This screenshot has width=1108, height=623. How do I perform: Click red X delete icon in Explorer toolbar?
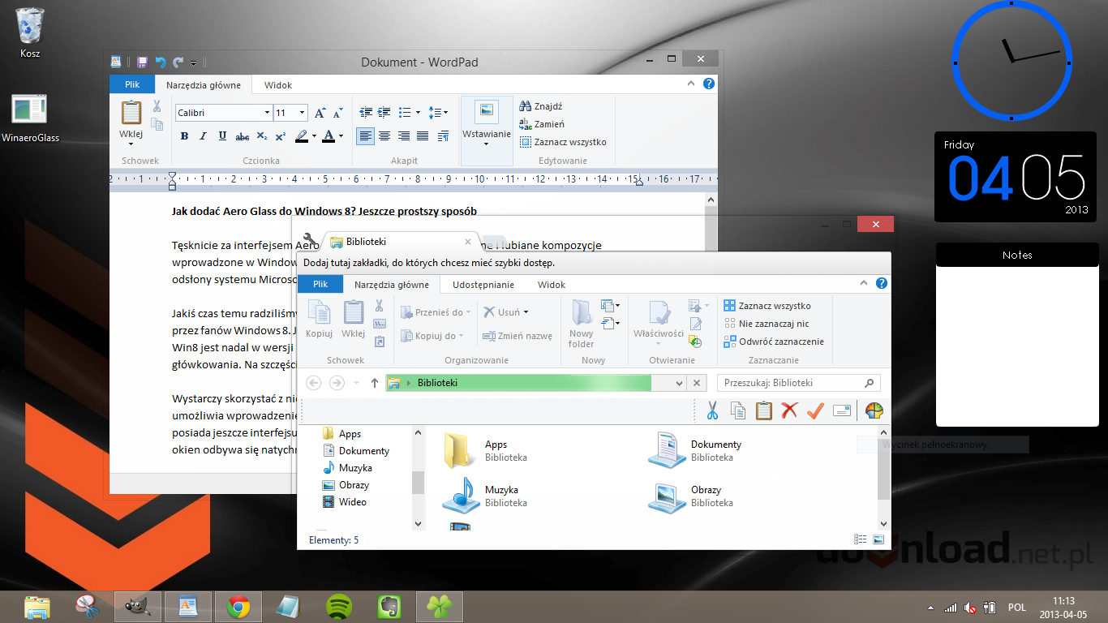pos(789,410)
